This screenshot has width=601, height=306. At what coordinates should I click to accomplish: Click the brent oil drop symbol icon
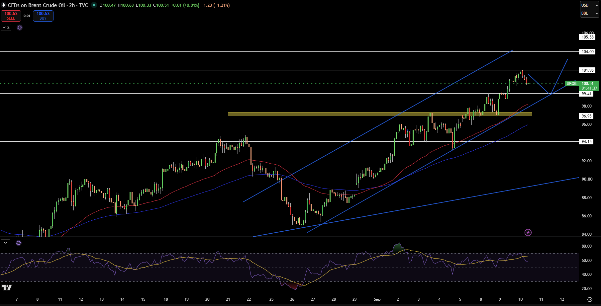4,5
